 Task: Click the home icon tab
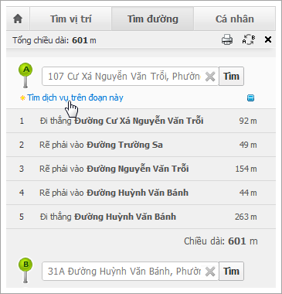[18, 19]
